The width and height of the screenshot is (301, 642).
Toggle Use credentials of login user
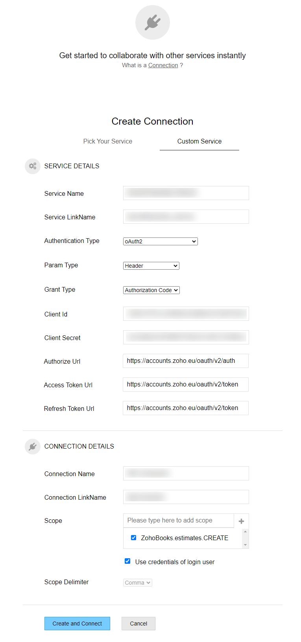coord(127,561)
